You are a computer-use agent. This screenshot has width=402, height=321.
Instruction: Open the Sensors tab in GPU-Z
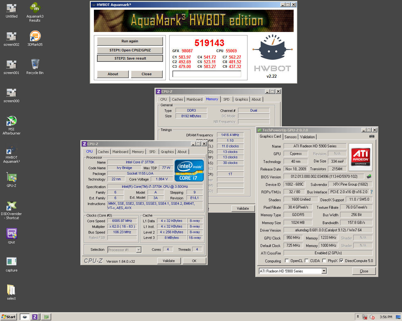(x=291, y=137)
